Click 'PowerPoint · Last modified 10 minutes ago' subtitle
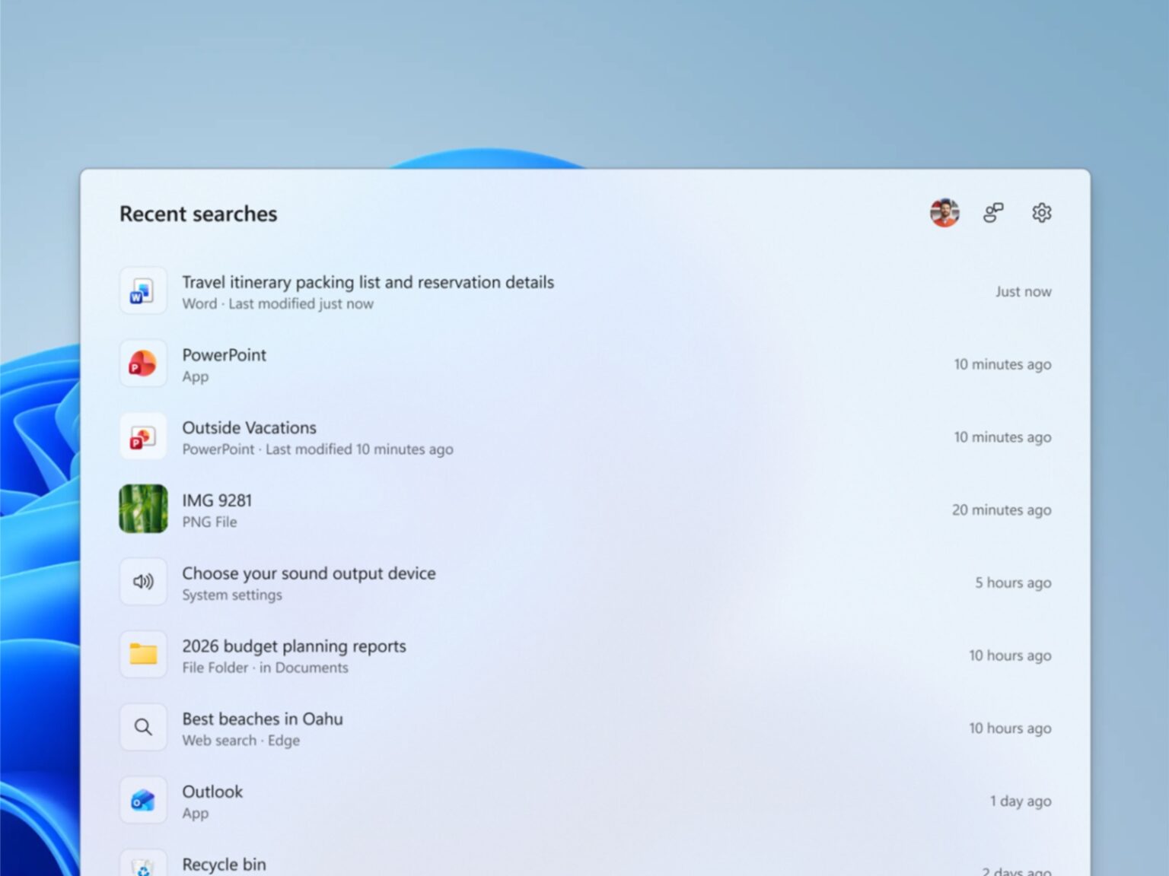This screenshot has width=1169, height=876. [317, 449]
